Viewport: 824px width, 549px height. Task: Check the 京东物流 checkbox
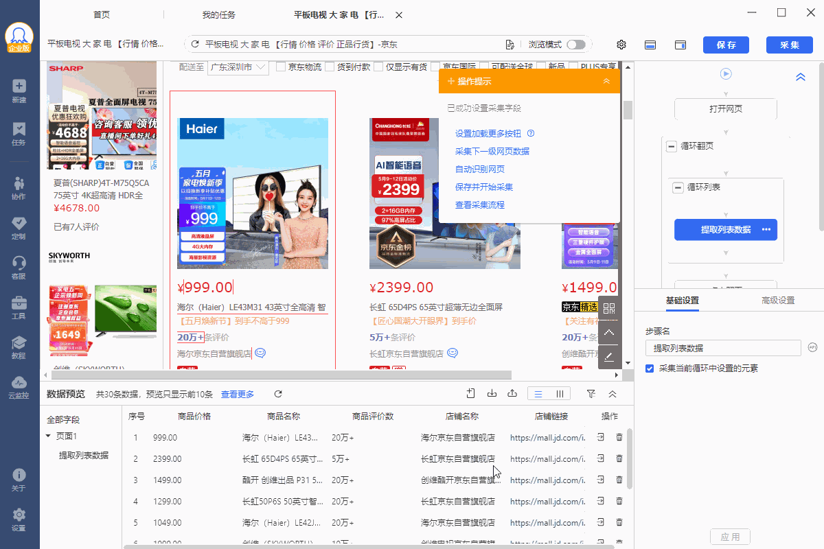point(281,67)
